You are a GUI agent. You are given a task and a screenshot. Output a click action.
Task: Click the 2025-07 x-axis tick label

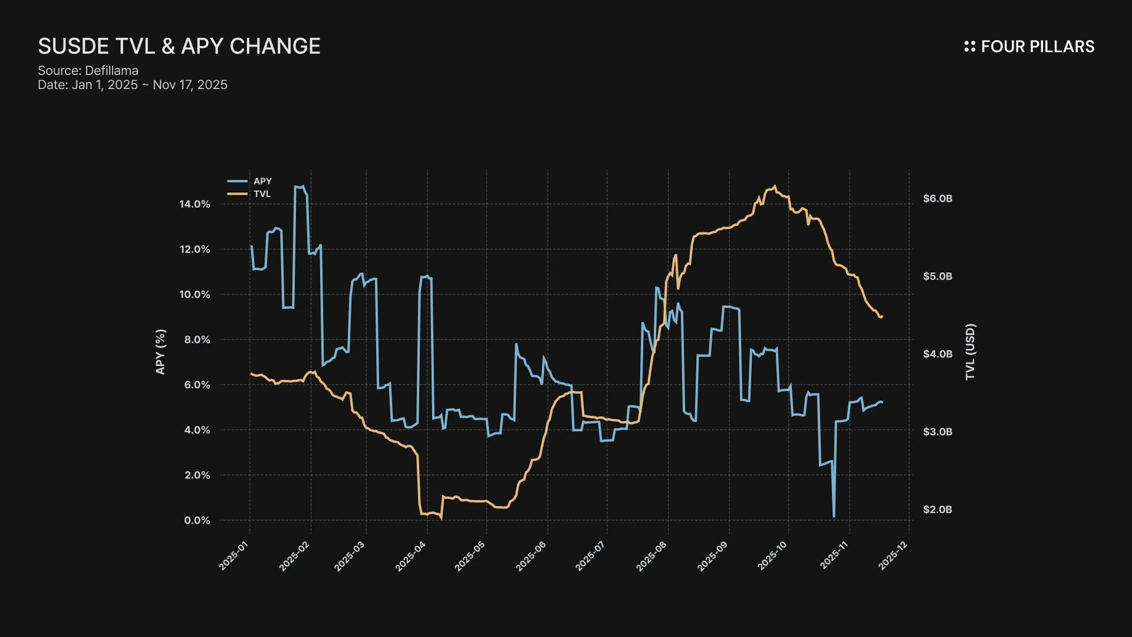[590, 556]
